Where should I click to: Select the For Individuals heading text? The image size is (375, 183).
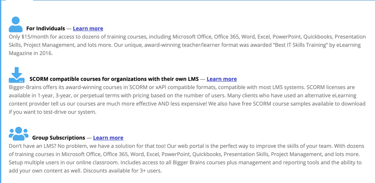(x=45, y=28)
